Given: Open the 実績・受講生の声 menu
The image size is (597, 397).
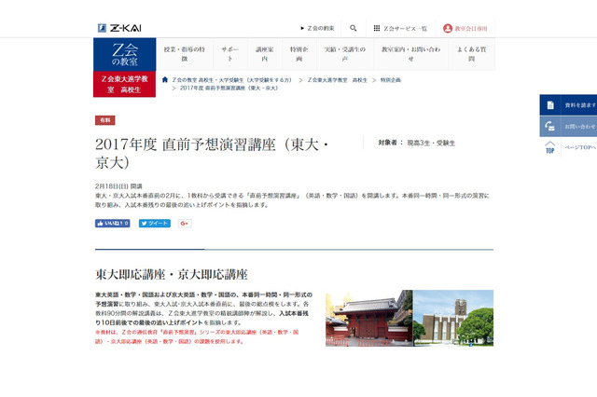Looking at the screenshot, I should (344, 54).
